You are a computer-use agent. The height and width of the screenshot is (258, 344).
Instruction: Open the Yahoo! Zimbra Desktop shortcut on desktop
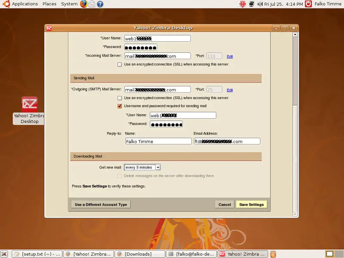29,110
